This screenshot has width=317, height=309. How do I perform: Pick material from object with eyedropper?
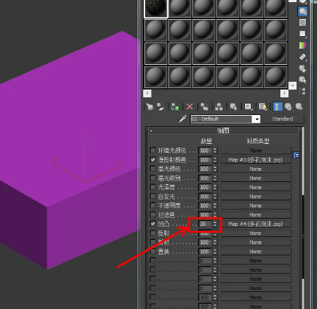(x=182, y=119)
